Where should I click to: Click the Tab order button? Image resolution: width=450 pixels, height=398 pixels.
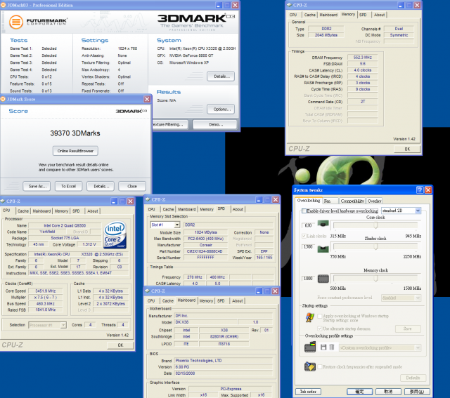click(308, 392)
